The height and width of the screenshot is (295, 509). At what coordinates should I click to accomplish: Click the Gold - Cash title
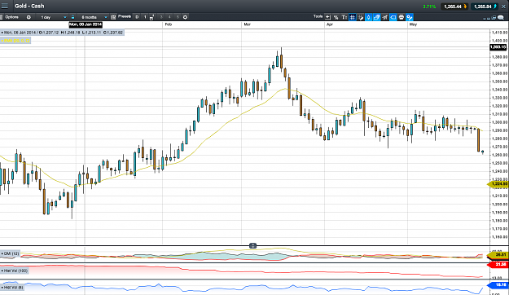[29, 6]
